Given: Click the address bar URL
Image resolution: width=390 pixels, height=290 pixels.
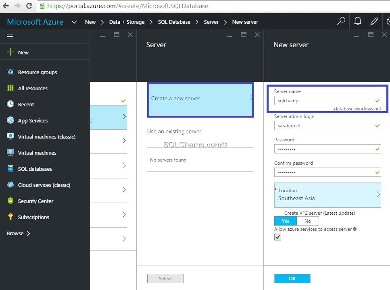Looking at the screenshot, I should tap(127, 6).
